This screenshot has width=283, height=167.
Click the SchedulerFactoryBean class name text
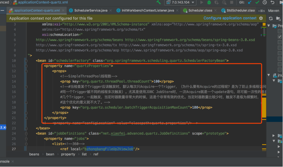click(204, 61)
